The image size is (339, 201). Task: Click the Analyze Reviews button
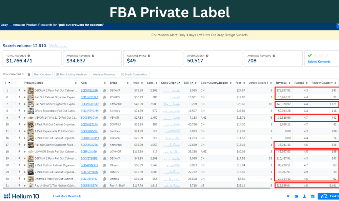[x=104, y=74]
